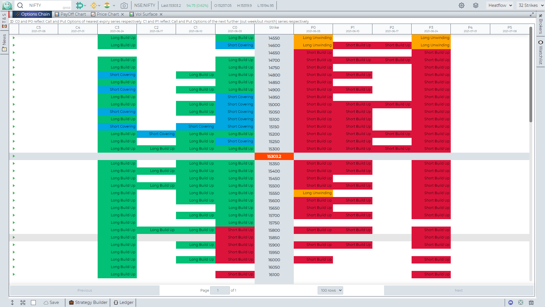Open the Heatflow view dropdown
545x307 pixels.
(x=500, y=5)
